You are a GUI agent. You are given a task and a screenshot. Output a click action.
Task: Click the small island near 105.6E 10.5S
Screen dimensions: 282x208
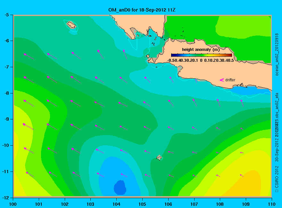[x=159, y=157]
